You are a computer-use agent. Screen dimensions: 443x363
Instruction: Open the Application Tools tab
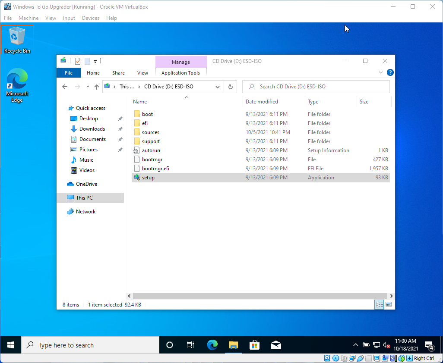click(180, 73)
